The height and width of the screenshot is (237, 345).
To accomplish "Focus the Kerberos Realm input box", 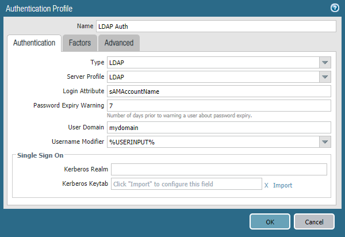I will (218, 169).
